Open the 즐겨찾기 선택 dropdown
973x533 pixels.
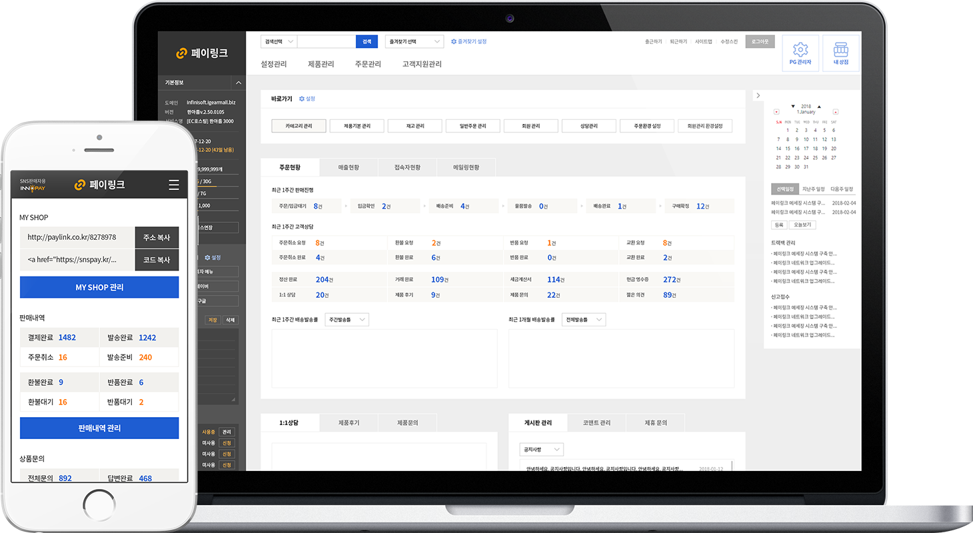click(x=415, y=41)
